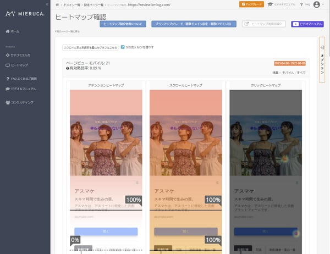Click the MIERUCA logo
Viewport: 330px width, 254px height.
(25, 14)
